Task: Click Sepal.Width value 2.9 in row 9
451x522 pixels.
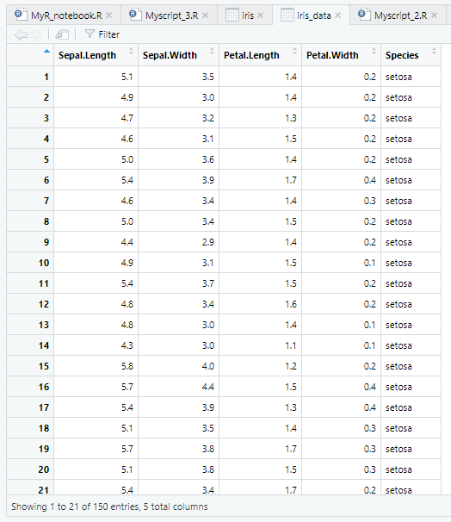Action: (x=208, y=242)
